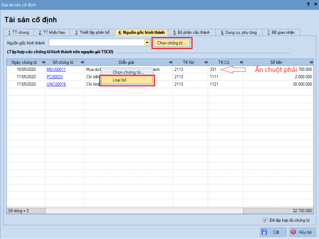The height and width of the screenshot is (239, 319).
Task: Open voucher link UNC00016
Action: [x=57, y=84]
